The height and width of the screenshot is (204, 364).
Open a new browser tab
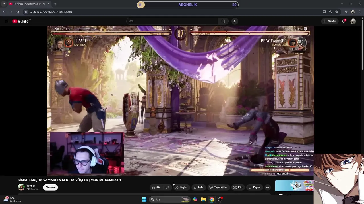click(55, 4)
